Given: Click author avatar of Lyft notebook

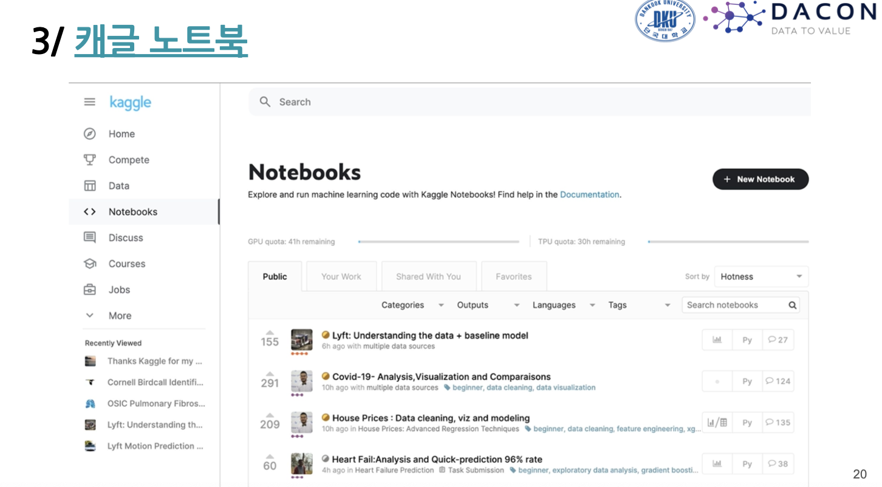Looking at the screenshot, I should pos(301,339).
